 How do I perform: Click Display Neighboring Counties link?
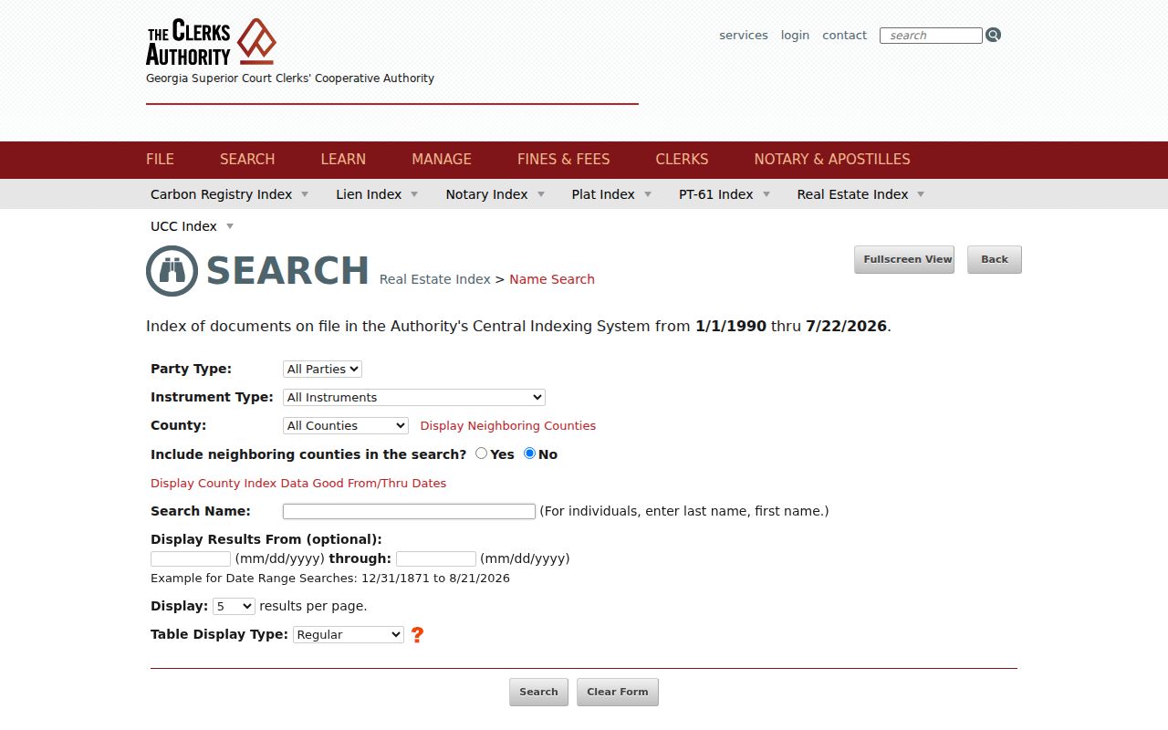click(x=507, y=426)
